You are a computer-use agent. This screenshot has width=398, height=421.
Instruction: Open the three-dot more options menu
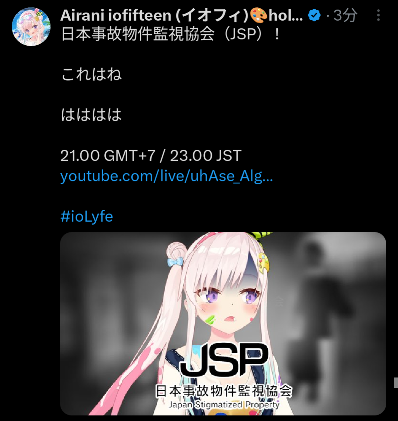(x=378, y=15)
